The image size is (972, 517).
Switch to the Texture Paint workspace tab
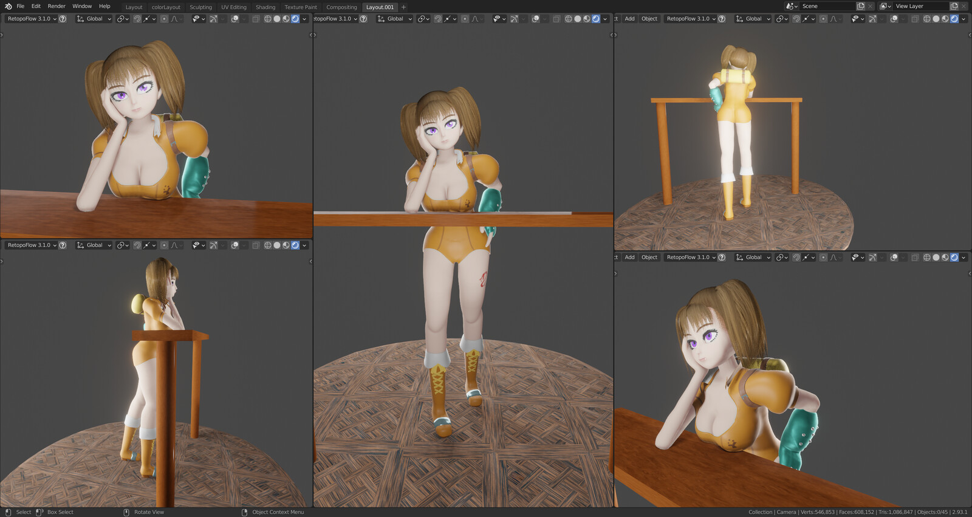pyautogui.click(x=301, y=7)
